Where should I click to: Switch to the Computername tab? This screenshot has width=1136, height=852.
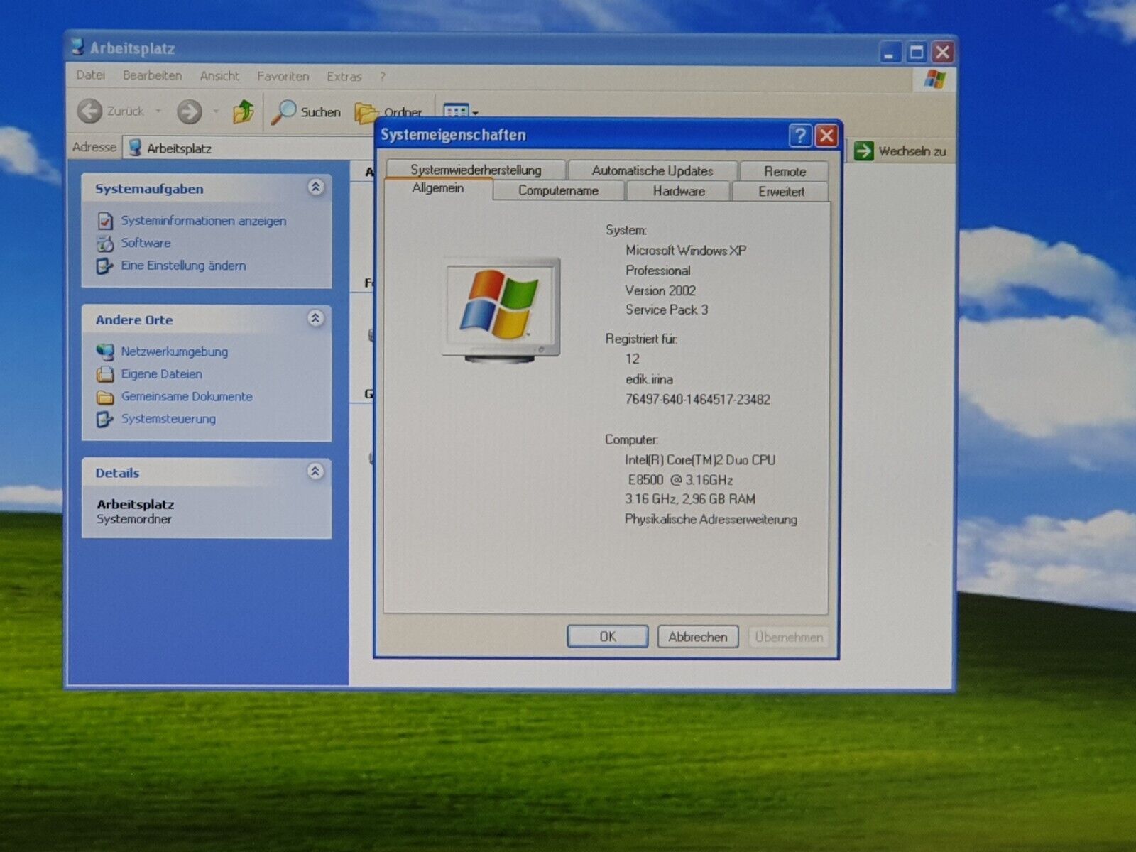(x=558, y=191)
